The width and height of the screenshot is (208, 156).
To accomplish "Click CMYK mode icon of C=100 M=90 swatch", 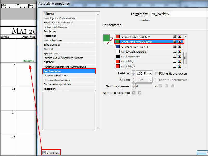I will click(x=179, y=47).
